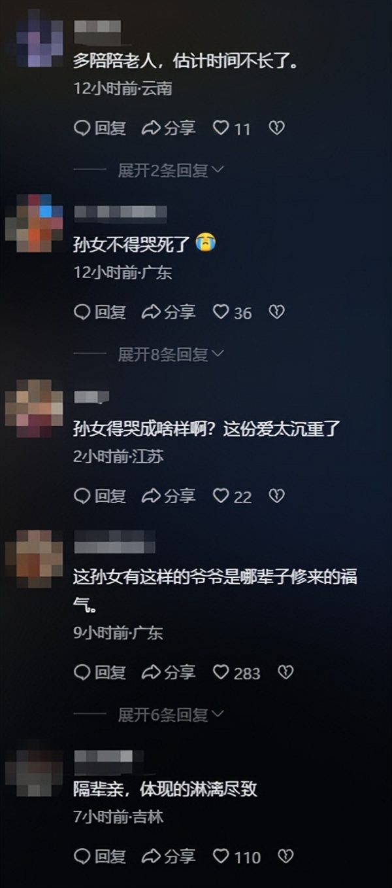Image resolution: width=392 pixels, height=888 pixels.
Task: Expand 展开6条回复 replies
Action: click(171, 715)
